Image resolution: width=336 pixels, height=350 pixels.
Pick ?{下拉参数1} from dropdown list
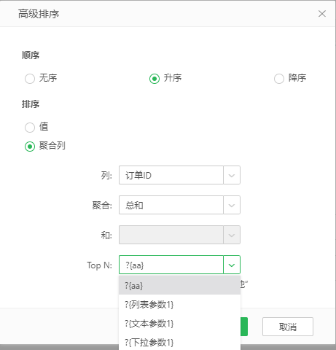179,342
